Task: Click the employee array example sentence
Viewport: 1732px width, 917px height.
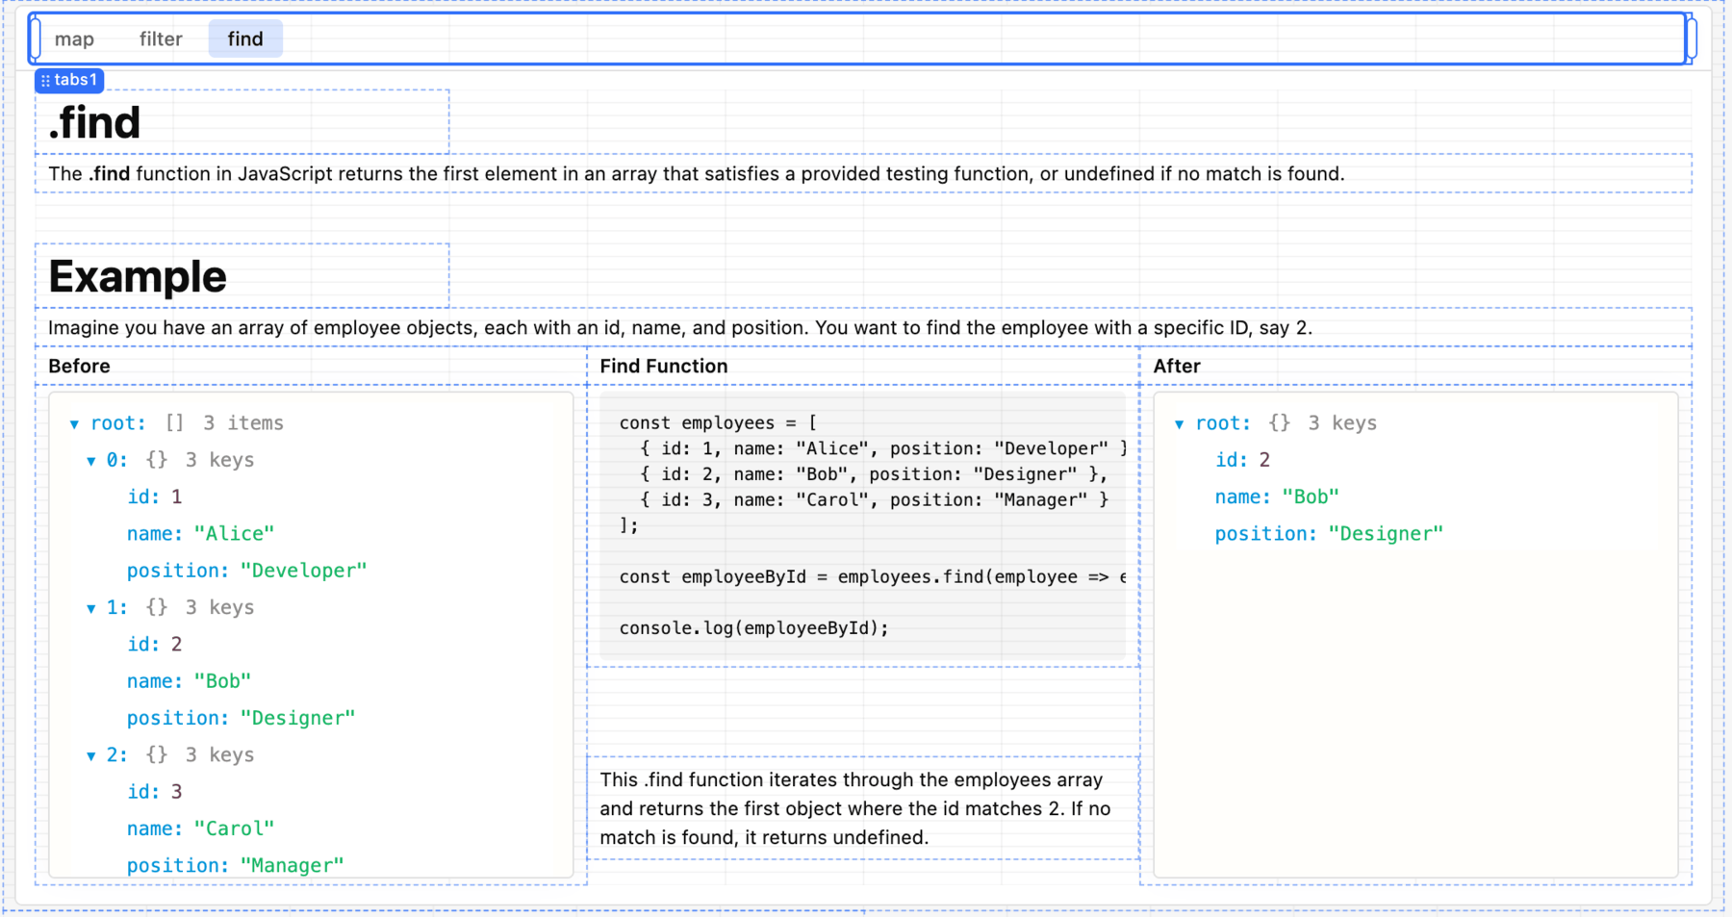Action: [x=680, y=328]
